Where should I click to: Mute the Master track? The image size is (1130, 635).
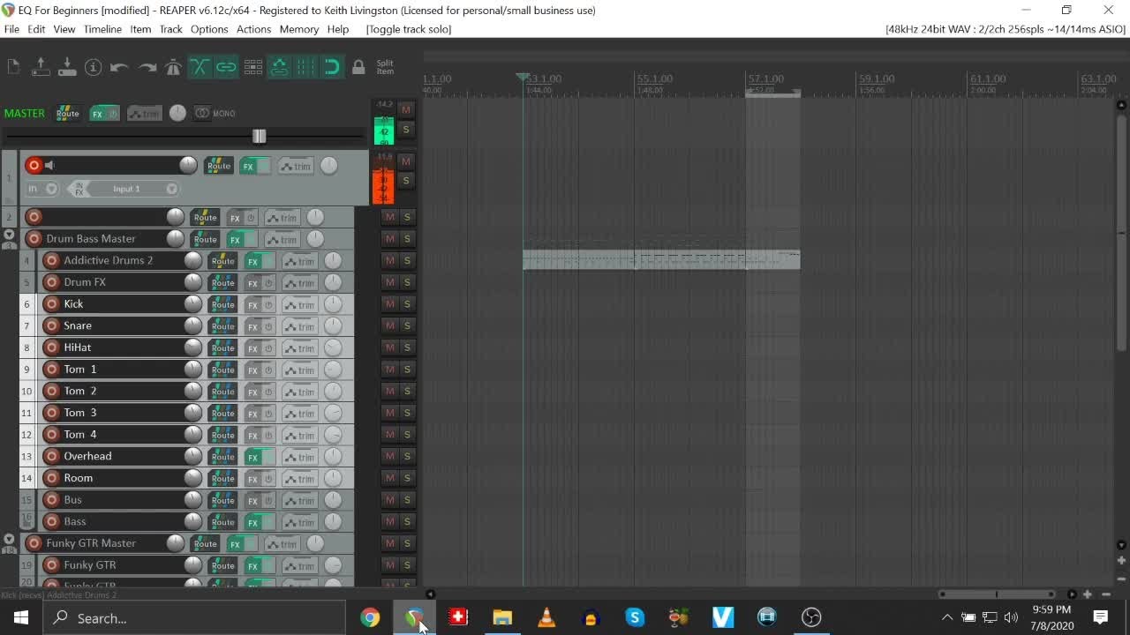pyautogui.click(x=406, y=109)
